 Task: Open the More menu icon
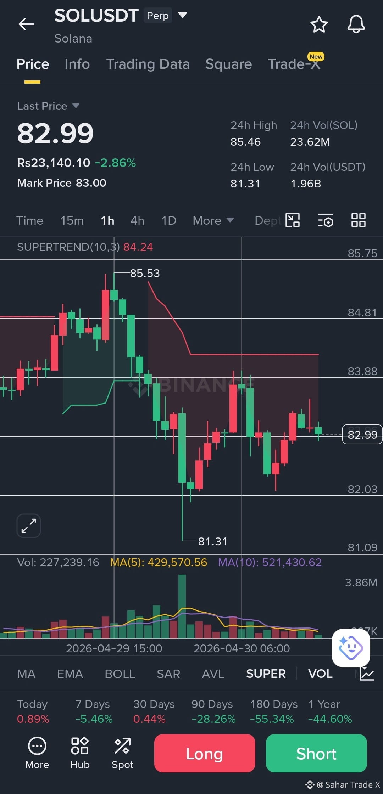click(37, 753)
